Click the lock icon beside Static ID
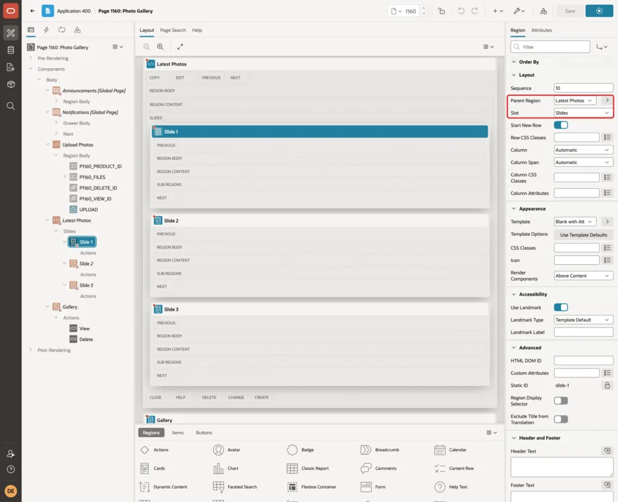 pos(607,386)
